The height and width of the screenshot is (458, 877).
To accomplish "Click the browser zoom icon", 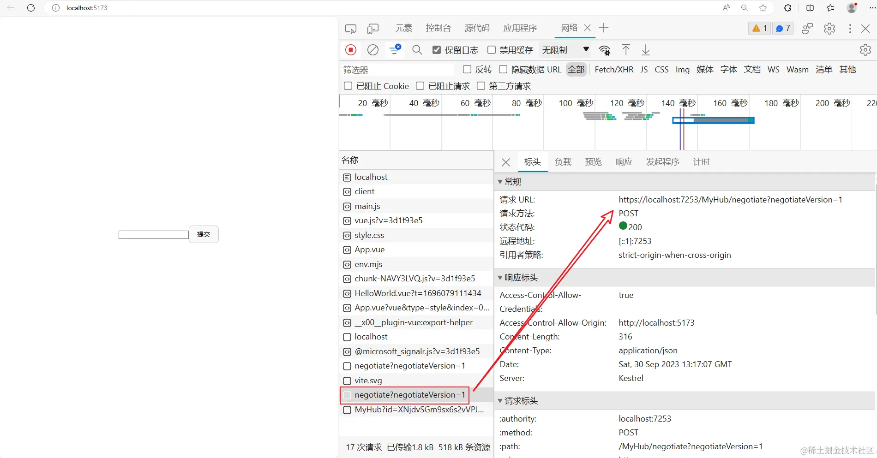I will coord(745,8).
